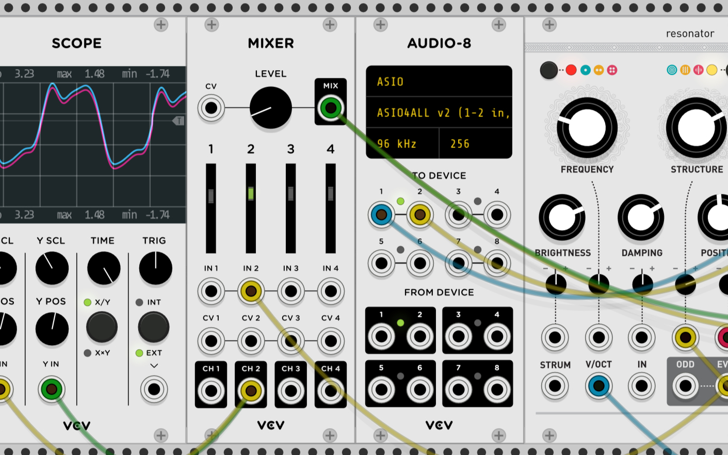Click the channel 2 fader on Mixer
The width and height of the screenshot is (728, 455).
point(251,193)
